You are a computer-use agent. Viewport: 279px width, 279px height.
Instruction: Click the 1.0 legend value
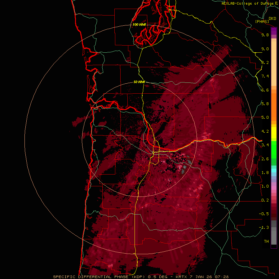click(x=265, y=186)
